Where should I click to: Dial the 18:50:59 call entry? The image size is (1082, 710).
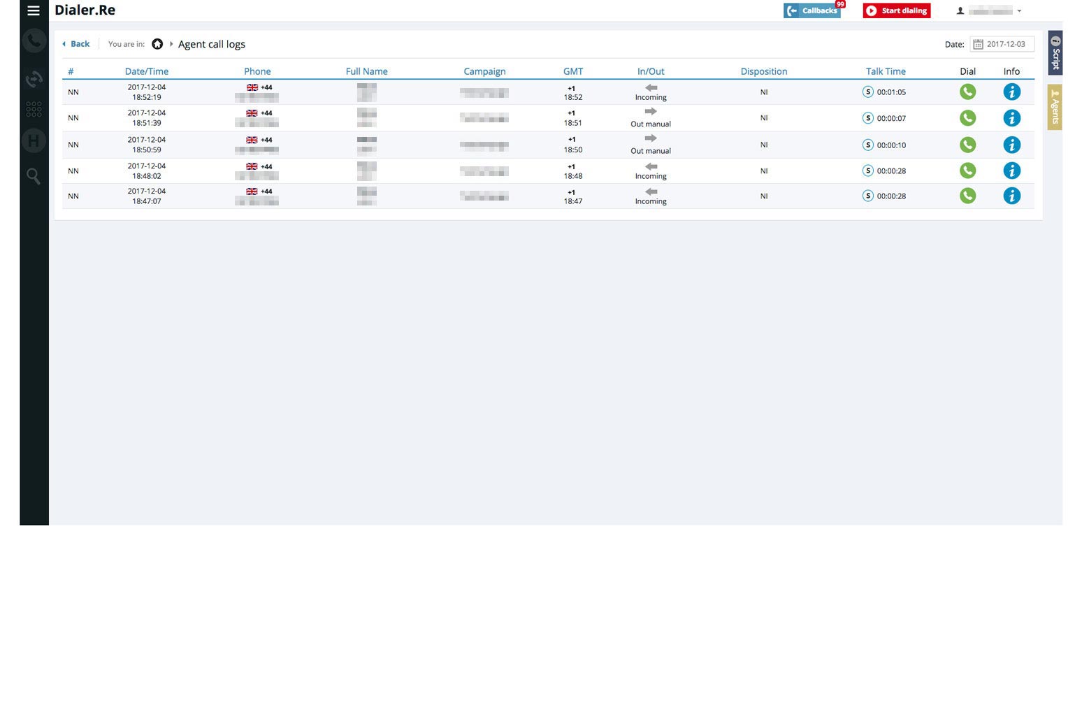967,145
